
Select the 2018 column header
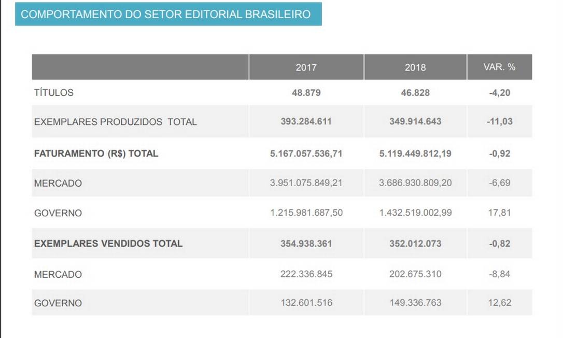pos(415,67)
